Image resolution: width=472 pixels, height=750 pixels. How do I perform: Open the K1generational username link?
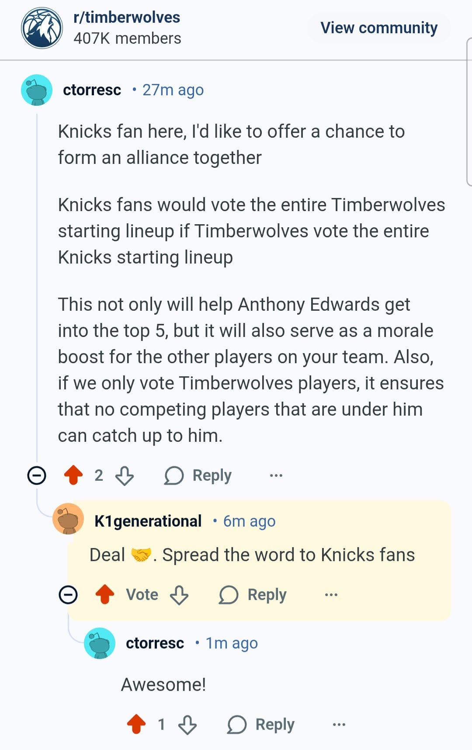[x=148, y=521]
